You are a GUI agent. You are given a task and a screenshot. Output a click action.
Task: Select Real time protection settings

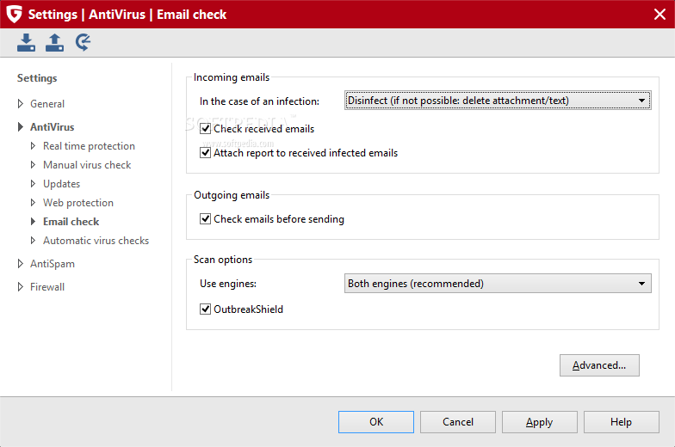pos(89,146)
